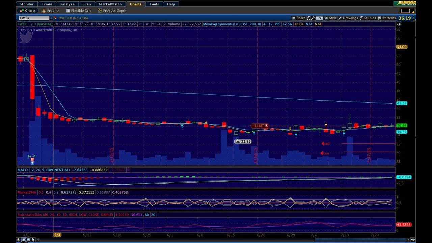Screen dimensions: 432x243
Task: Click the Lo: 33.51 price bubble
Action: click(x=243, y=141)
